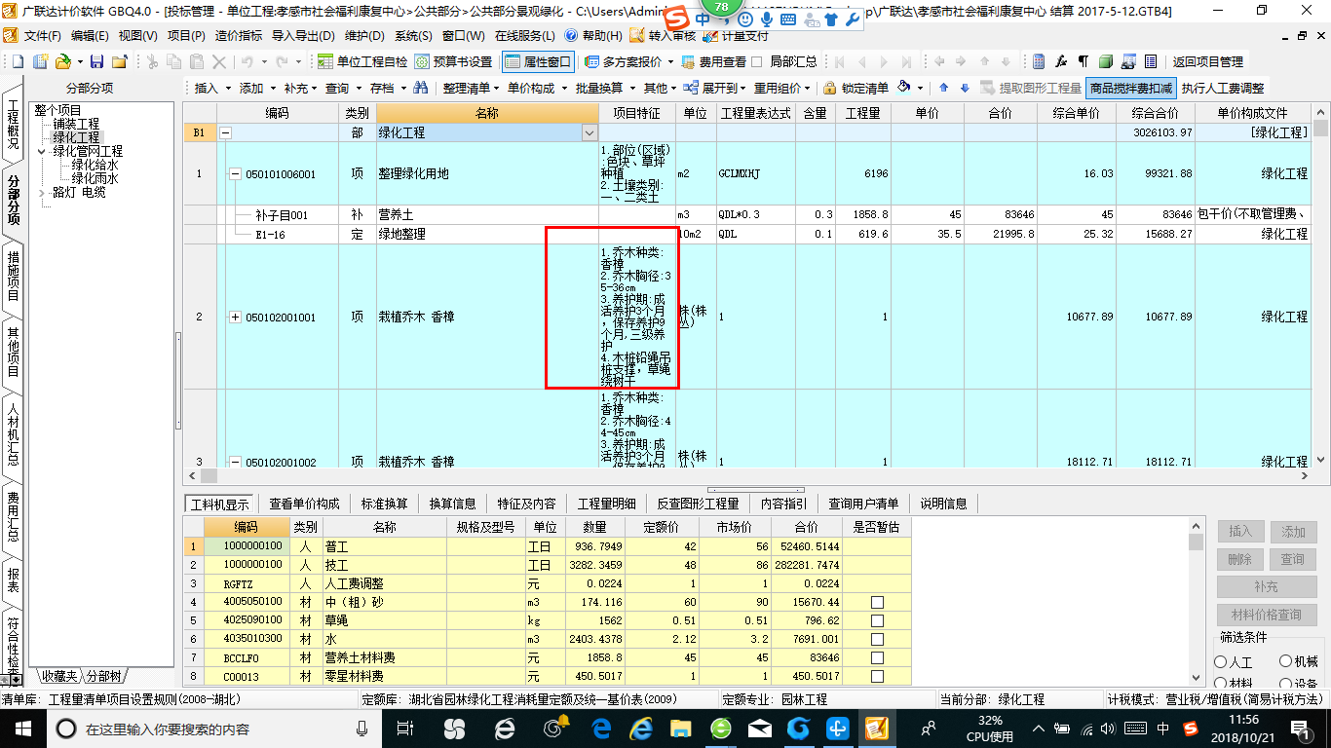This screenshot has width=1331, height=748.
Task: Collapse 绿化管网工程 tree node
Action: click(x=42, y=152)
